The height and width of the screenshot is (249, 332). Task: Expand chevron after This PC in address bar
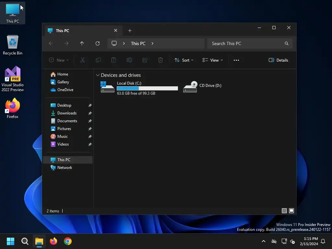[152, 43]
